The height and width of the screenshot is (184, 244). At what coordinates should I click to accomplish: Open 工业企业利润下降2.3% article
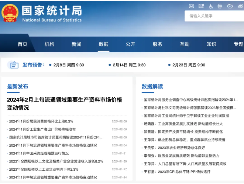[x=44, y=169]
